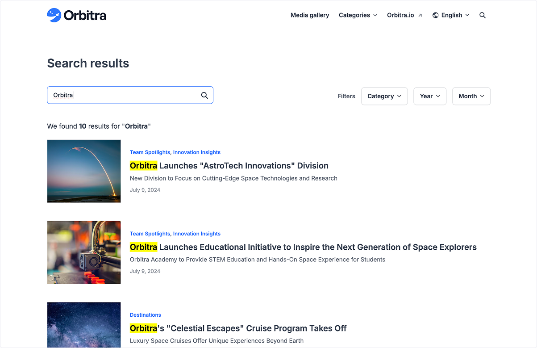The image size is (537, 348).
Task: Select the Destinations category tag
Action: tap(146, 315)
